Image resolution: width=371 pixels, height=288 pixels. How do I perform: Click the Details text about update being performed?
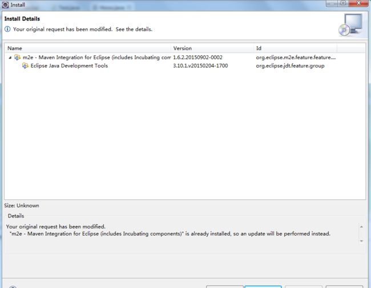(170, 234)
